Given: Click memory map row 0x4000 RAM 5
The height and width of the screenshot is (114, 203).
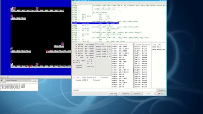Looking at the screenshot, I should click(103, 52).
